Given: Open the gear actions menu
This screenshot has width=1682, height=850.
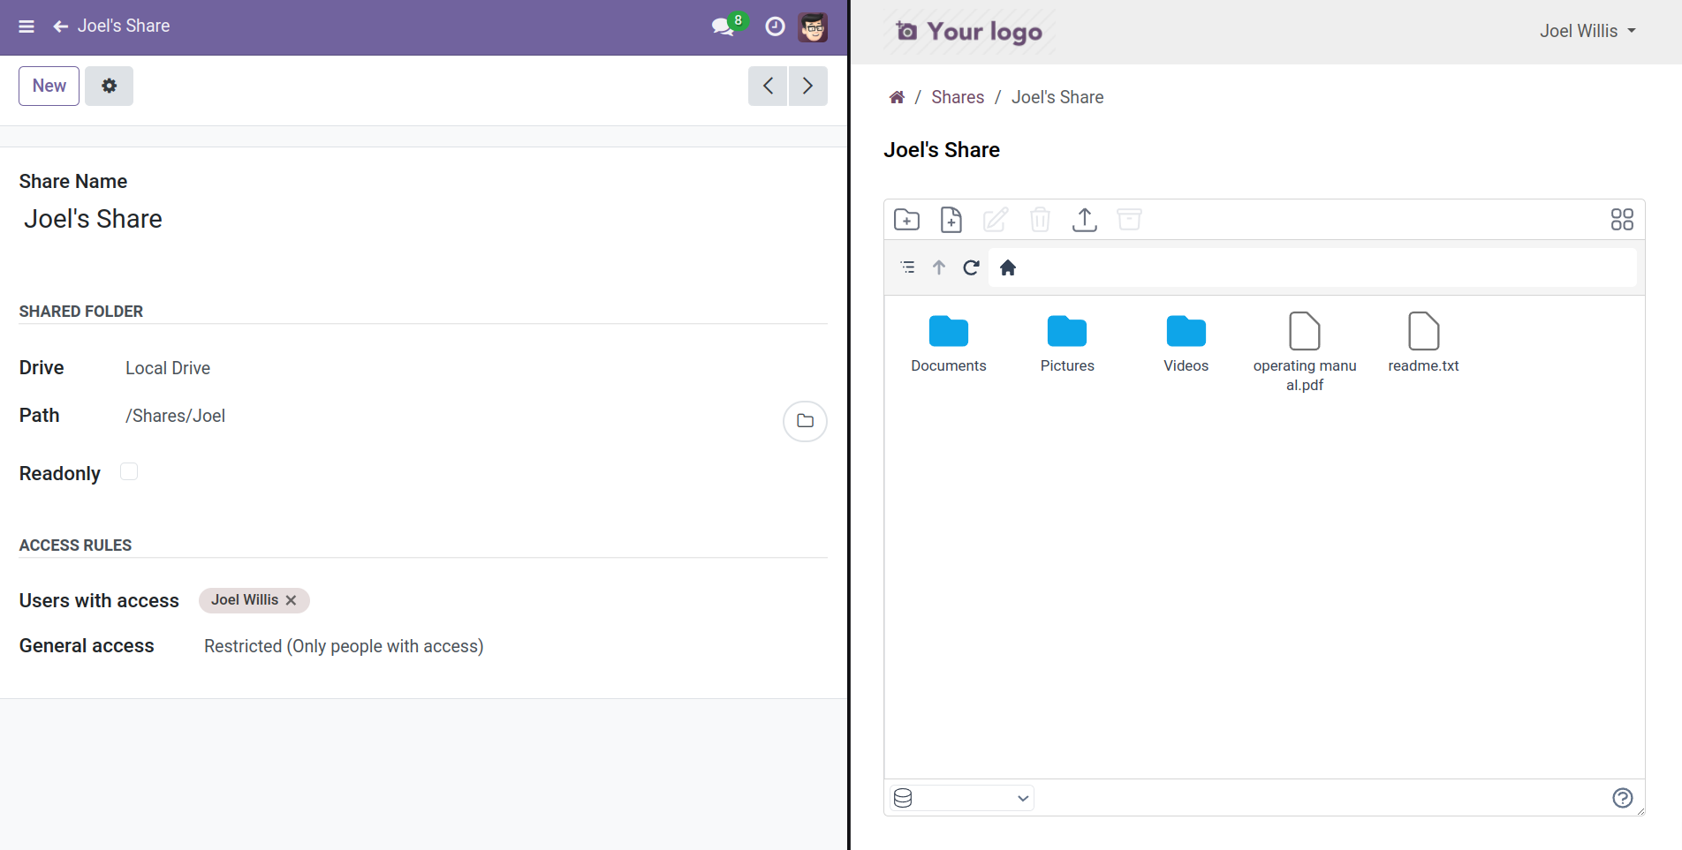Looking at the screenshot, I should (109, 86).
